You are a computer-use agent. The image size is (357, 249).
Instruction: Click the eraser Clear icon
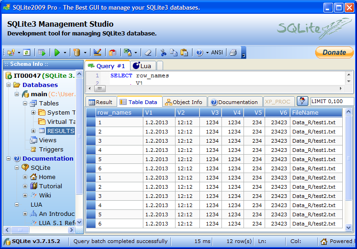(148, 52)
